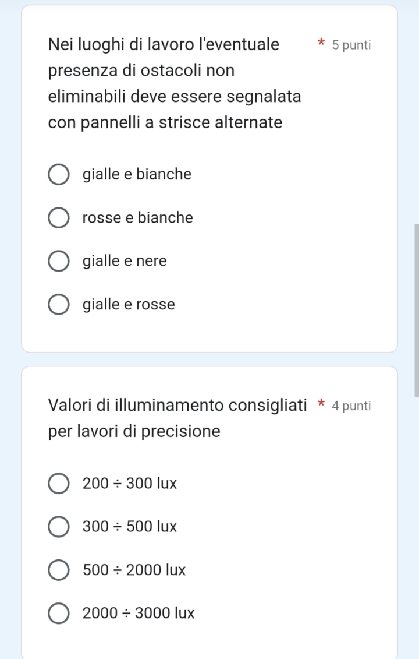This screenshot has height=659, width=419.
Task: Pick the 'gialle e nere' radio button
Action: point(58,262)
